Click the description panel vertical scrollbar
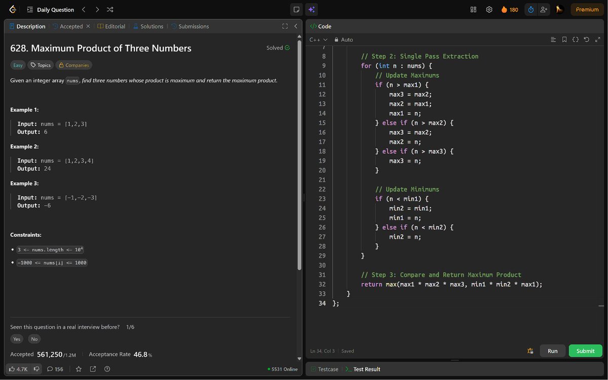 [x=299, y=155]
